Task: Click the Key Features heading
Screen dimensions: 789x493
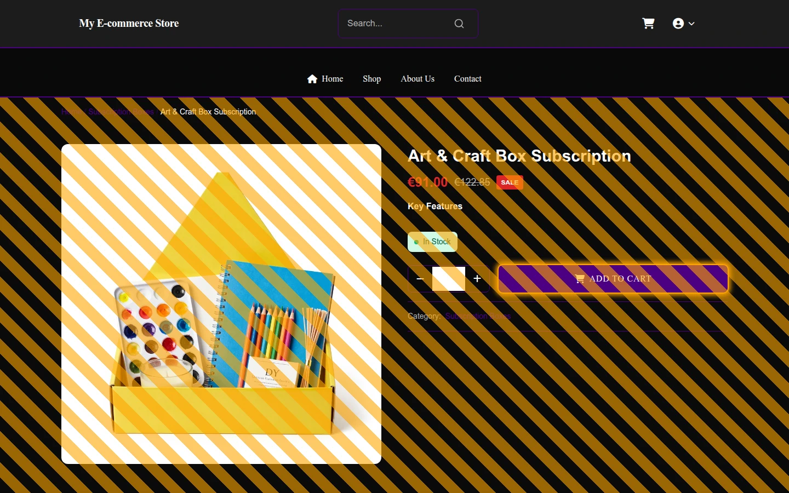Action: (435, 207)
